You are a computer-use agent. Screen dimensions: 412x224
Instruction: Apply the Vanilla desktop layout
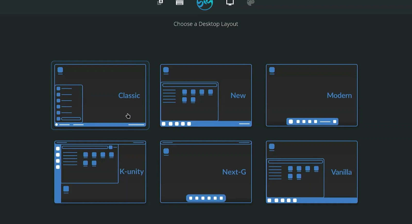click(x=312, y=172)
